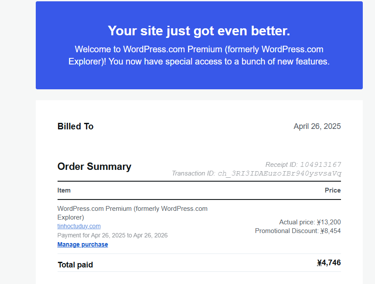Select the Billed To heading

[75, 126]
